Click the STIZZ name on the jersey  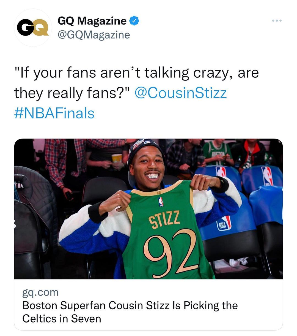click(164, 220)
